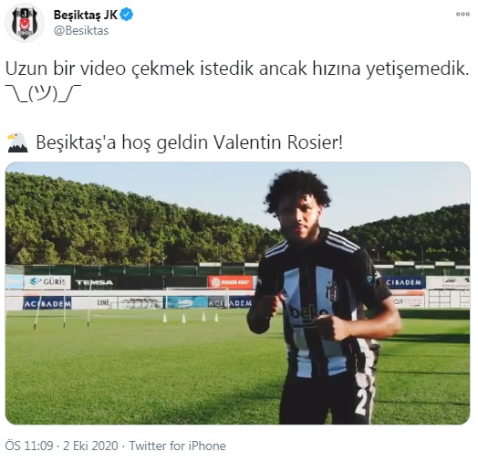Click the blue verified badge
Viewport: 478px width, 462px height.
pos(126,15)
